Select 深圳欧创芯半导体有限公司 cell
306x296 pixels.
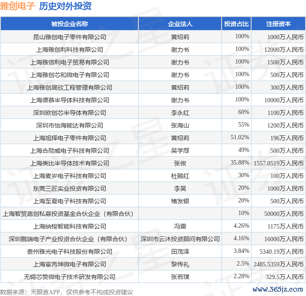pos(70,113)
